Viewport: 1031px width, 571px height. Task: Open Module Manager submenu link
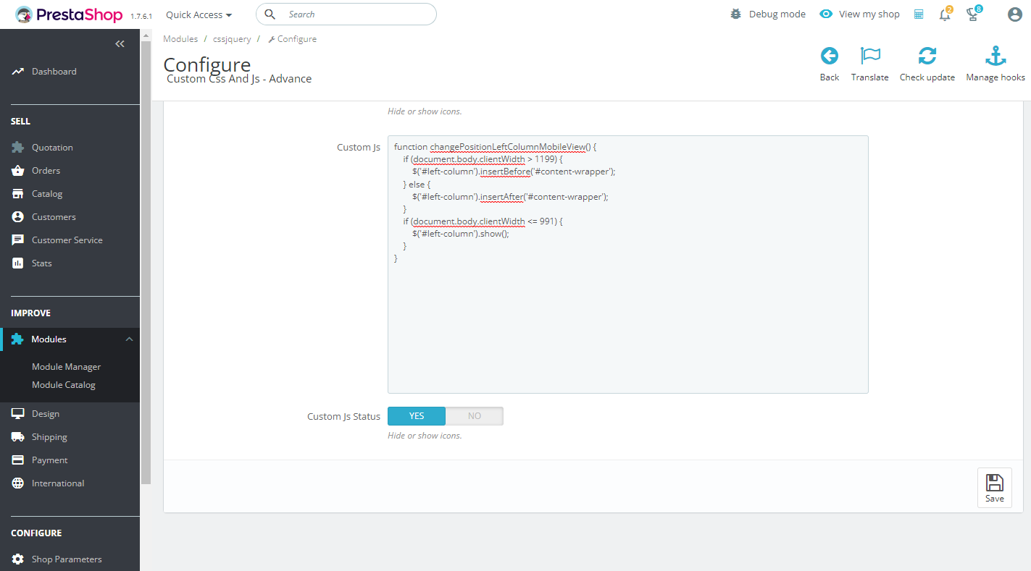tap(66, 367)
